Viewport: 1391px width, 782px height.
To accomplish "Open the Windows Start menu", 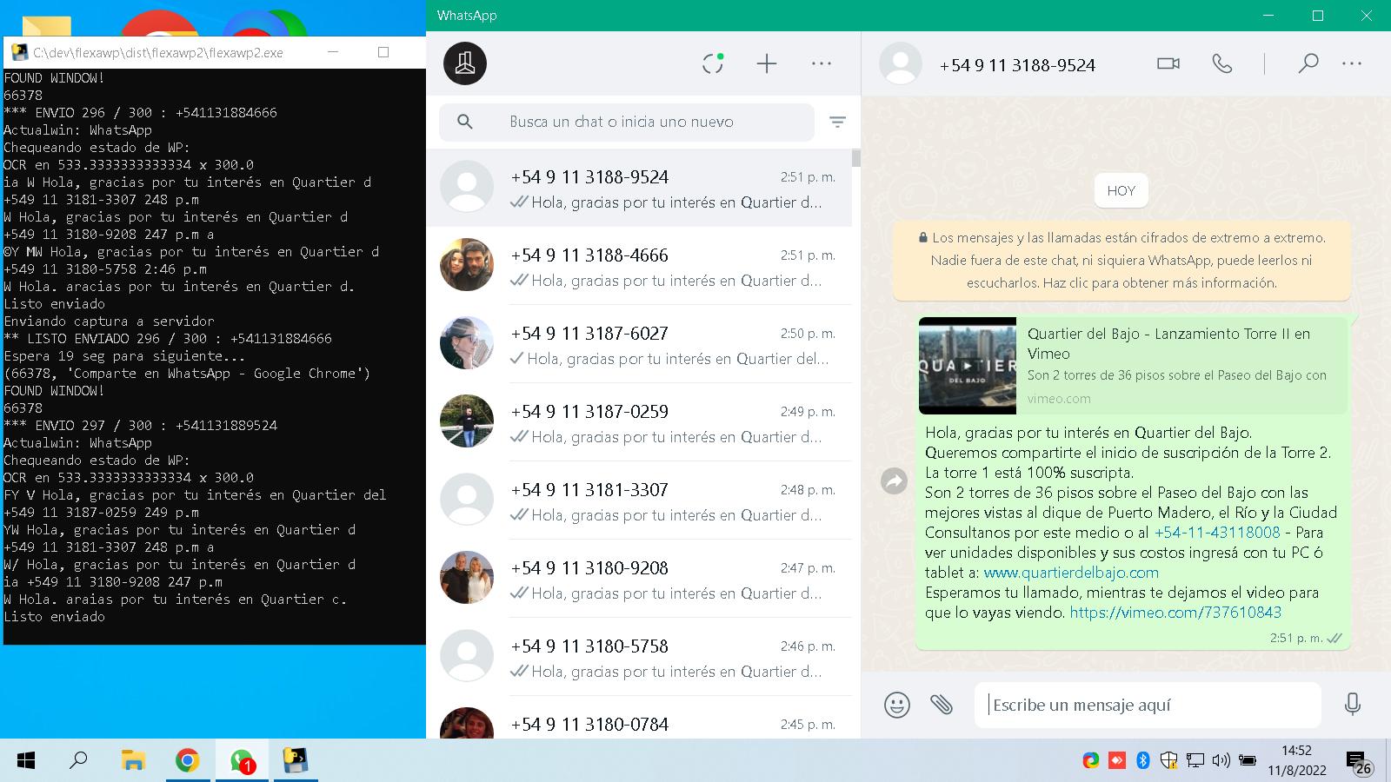I will (x=26, y=761).
